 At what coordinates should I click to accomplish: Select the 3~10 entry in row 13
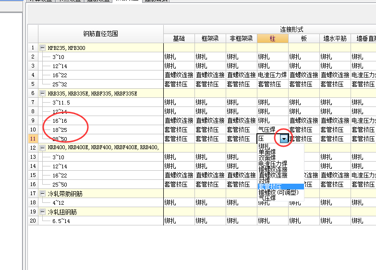[x=58, y=157]
